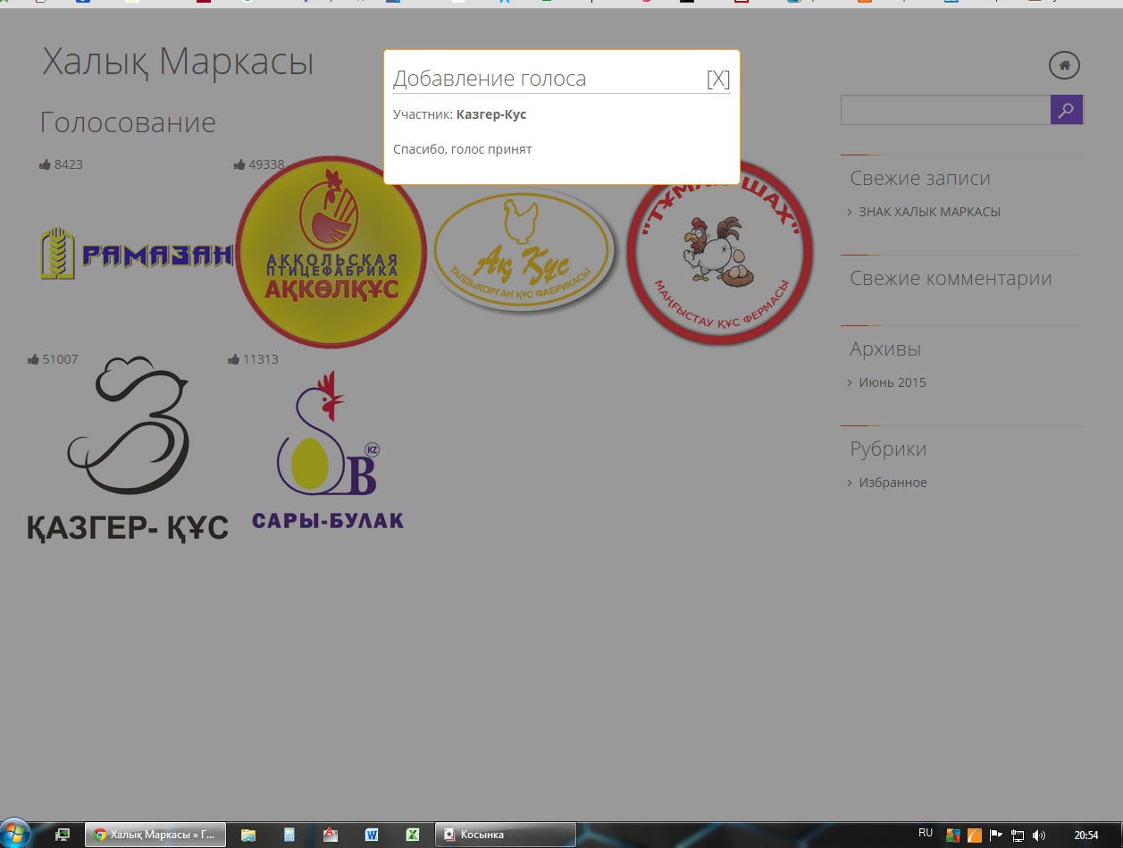1123x848 pixels.
Task: Click the participant name Казгер-Кус
Action: [x=491, y=114]
